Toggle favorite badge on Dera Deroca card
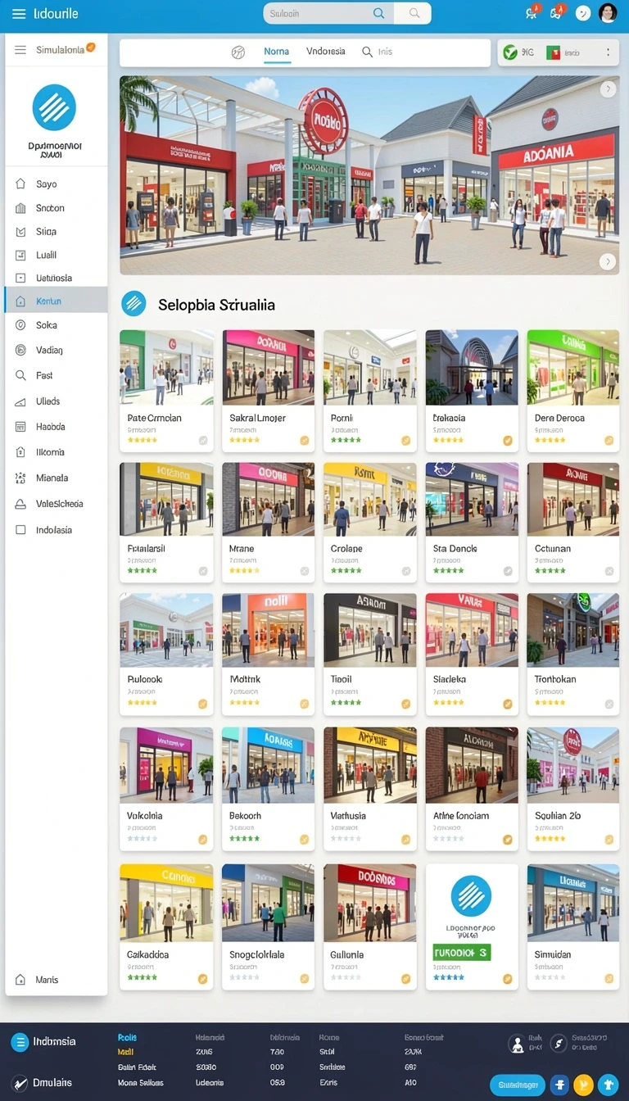This screenshot has width=629, height=1101. [609, 441]
